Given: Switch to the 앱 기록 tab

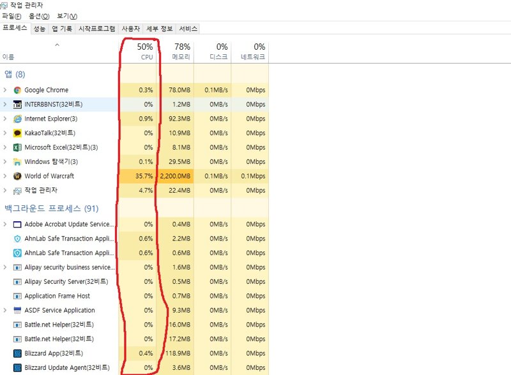Looking at the screenshot, I should [62, 29].
